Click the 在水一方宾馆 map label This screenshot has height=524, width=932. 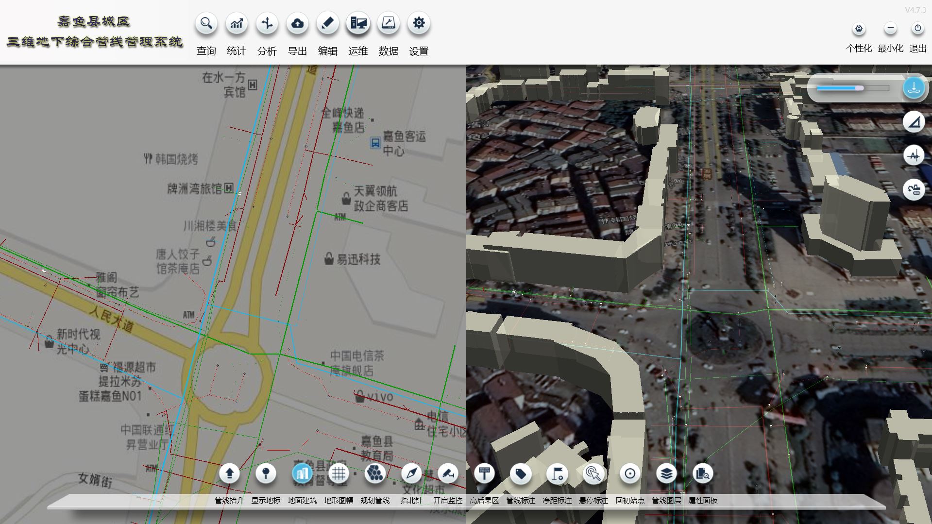click(x=224, y=84)
